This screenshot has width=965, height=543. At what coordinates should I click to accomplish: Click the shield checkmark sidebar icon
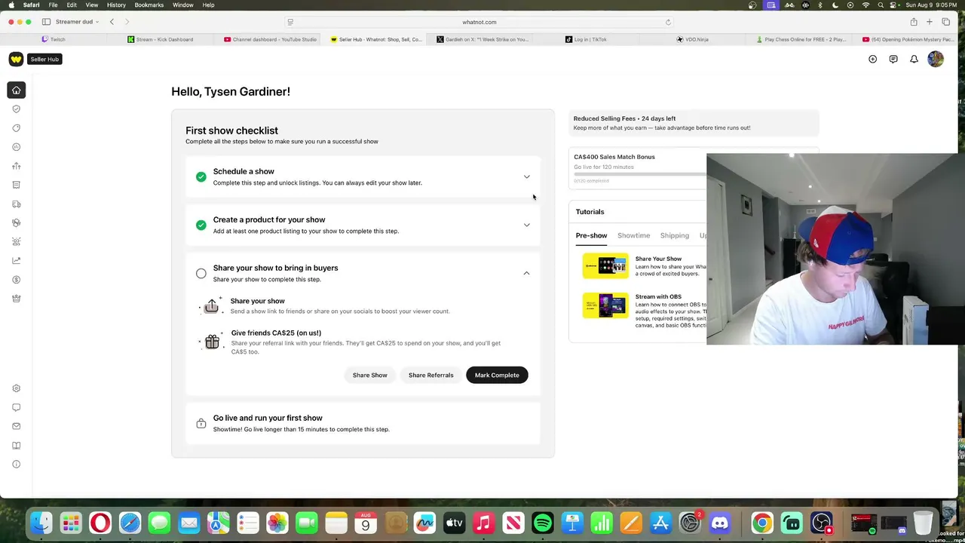(x=16, y=109)
